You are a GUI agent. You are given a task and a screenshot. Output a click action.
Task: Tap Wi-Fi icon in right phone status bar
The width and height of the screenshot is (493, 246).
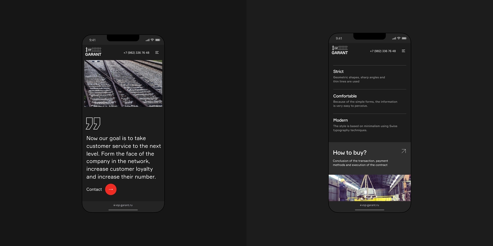coord(399,38)
